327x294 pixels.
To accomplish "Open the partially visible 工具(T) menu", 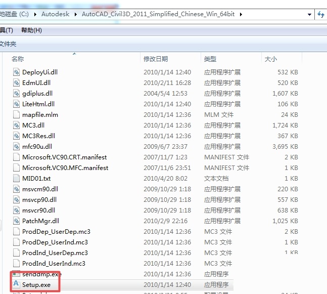I will tap(6, 30).
